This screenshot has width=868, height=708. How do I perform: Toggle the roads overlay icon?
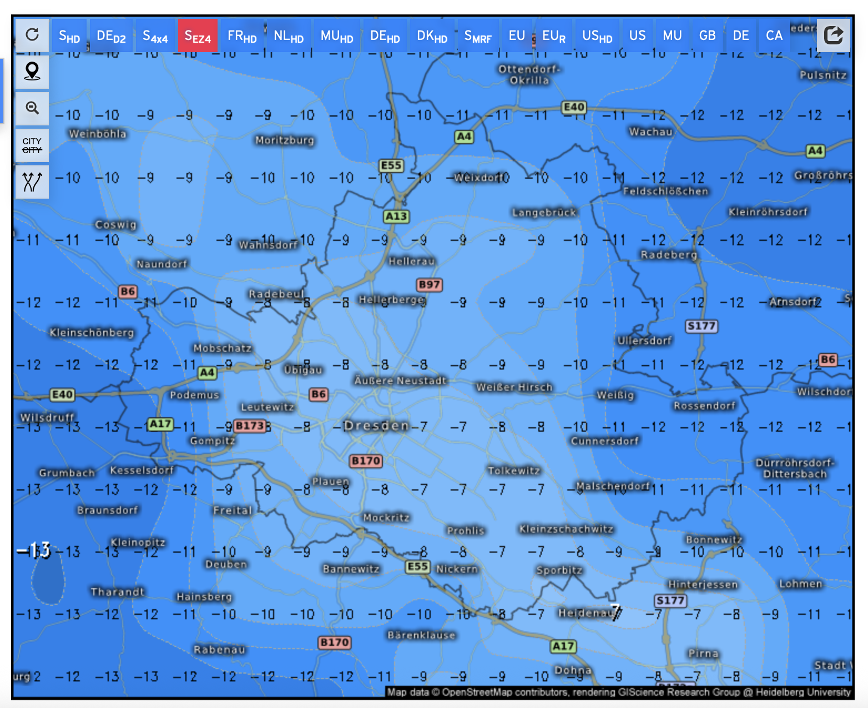pyautogui.click(x=32, y=182)
